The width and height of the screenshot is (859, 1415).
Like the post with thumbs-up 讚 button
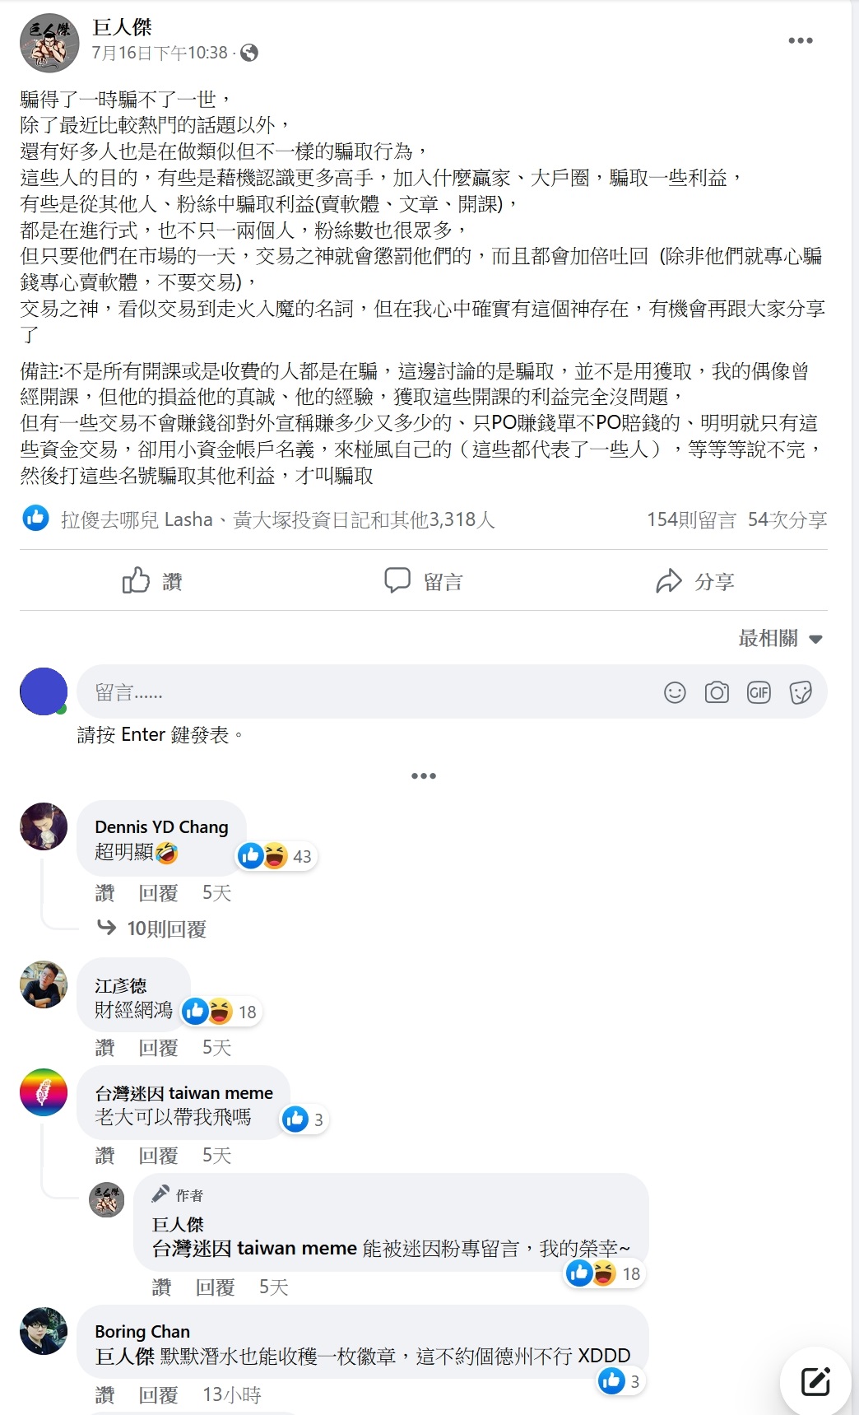[x=151, y=581]
